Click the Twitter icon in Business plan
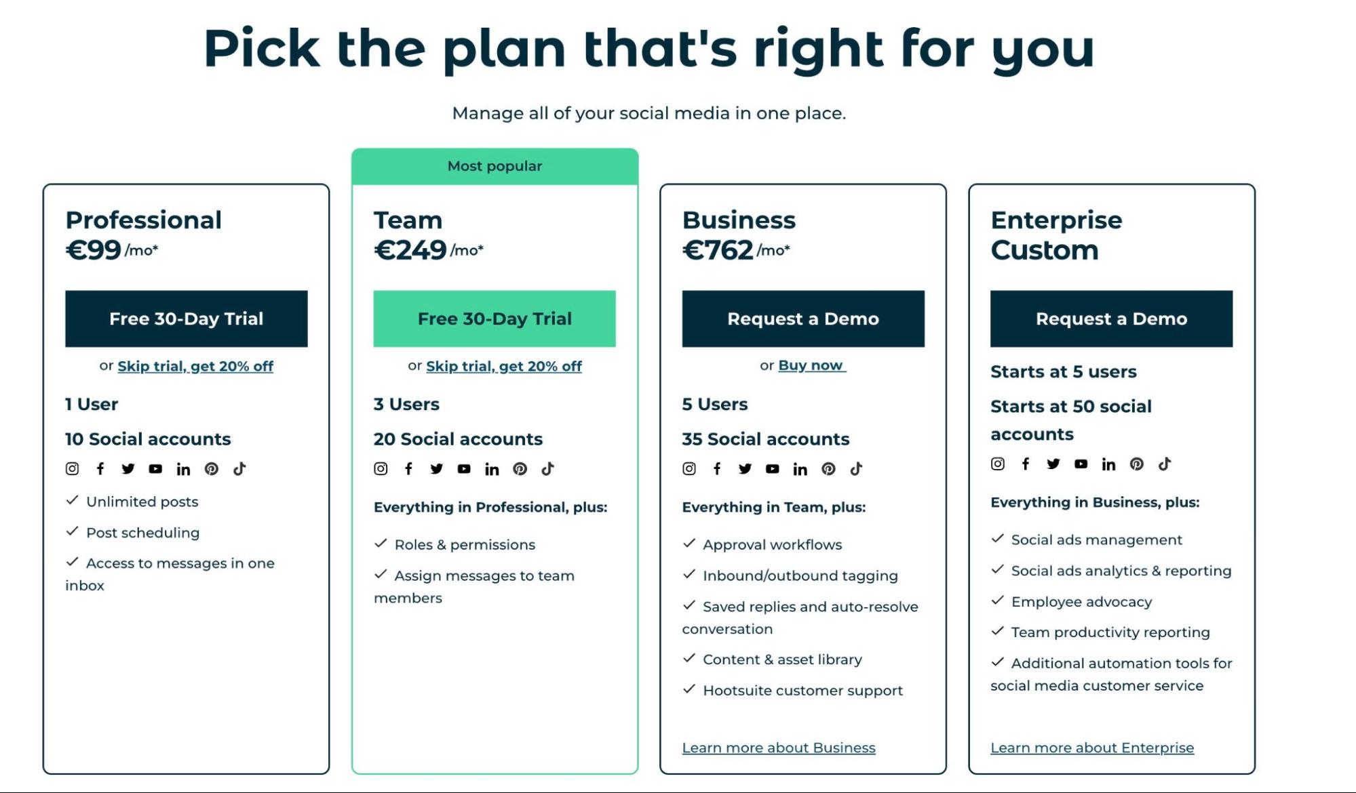 point(745,469)
